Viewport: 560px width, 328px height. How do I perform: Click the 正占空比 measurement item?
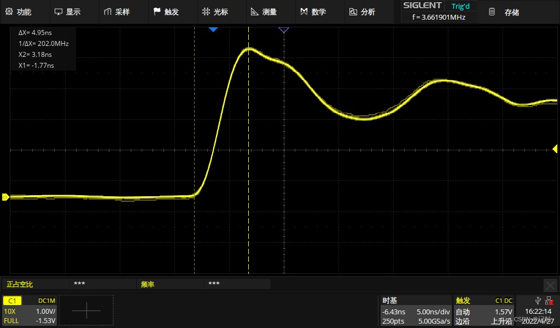(x=20, y=284)
